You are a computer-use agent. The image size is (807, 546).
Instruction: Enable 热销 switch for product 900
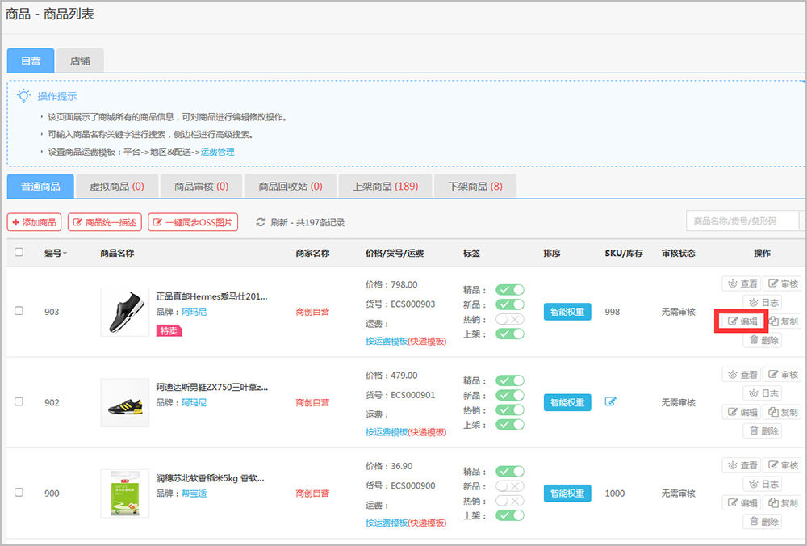click(510, 501)
